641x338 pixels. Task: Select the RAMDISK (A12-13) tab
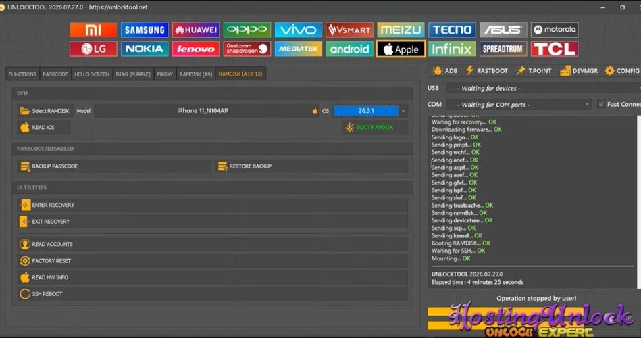pyautogui.click(x=240, y=74)
